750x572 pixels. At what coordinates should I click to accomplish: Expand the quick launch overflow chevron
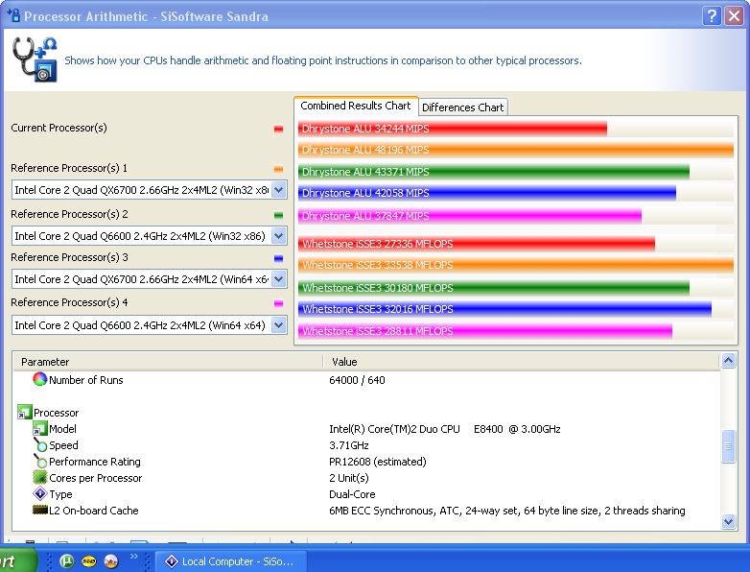point(134,557)
